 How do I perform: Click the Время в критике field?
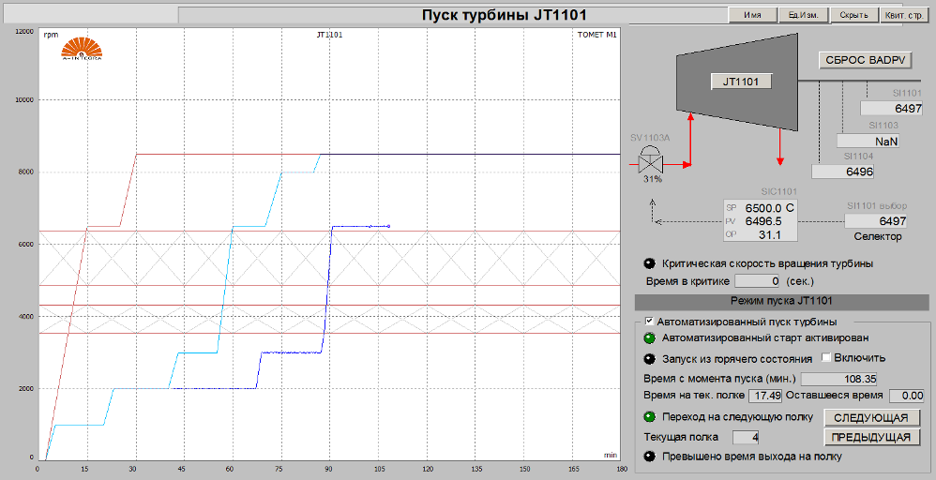758,281
